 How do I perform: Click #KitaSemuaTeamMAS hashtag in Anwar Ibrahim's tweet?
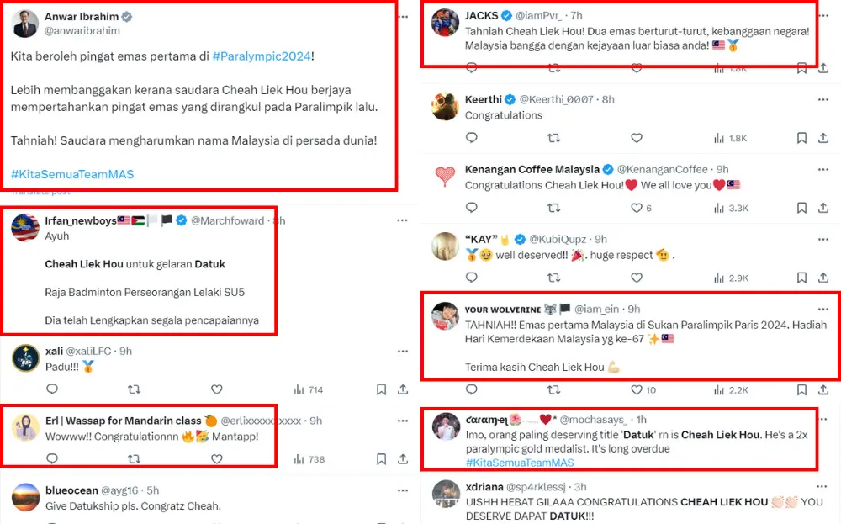coord(72,174)
